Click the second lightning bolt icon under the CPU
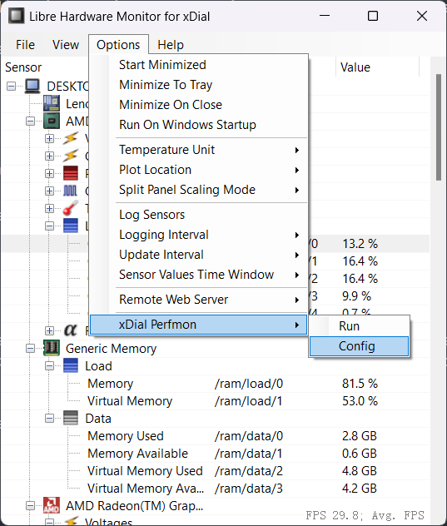Screen dimensions: 447x526 click(x=71, y=156)
